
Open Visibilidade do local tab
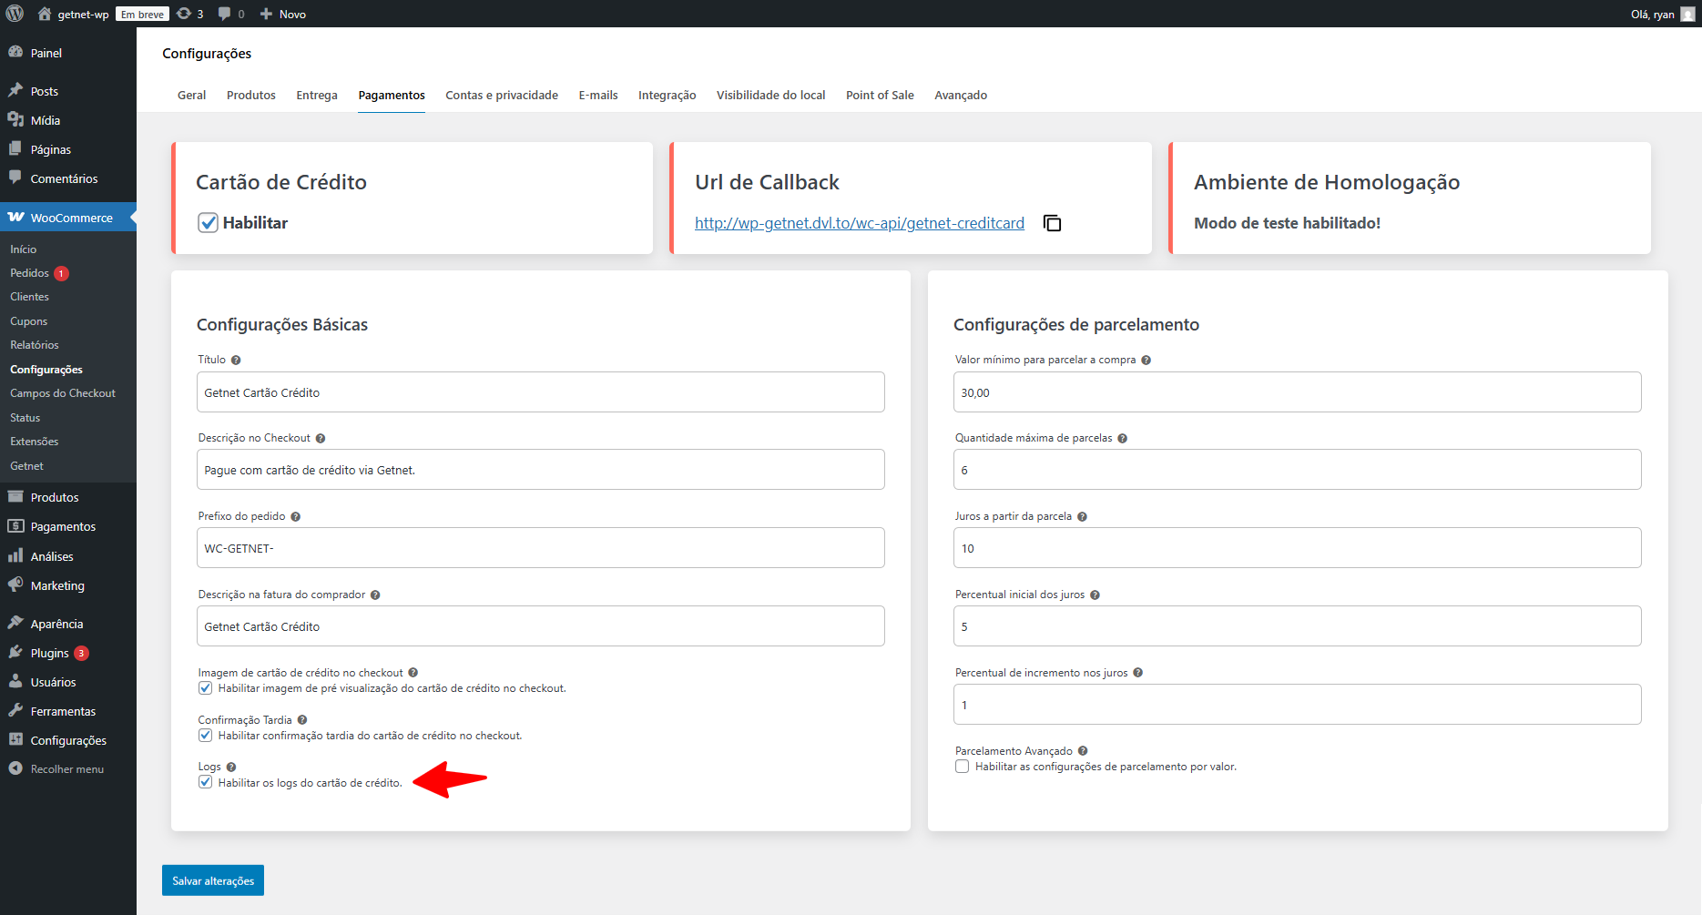pyautogui.click(x=770, y=95)
